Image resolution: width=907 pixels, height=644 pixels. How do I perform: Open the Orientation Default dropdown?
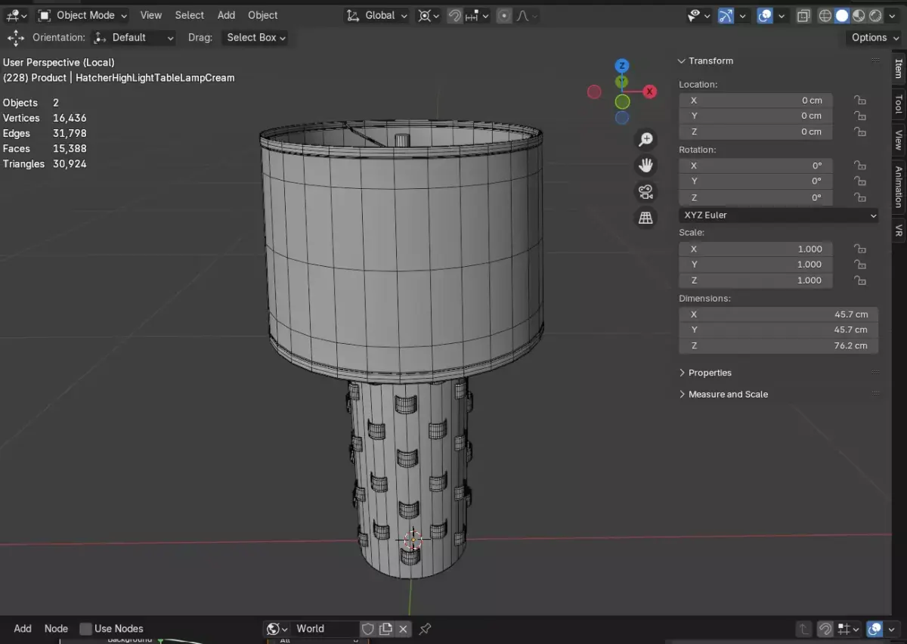tap(134, 38)
